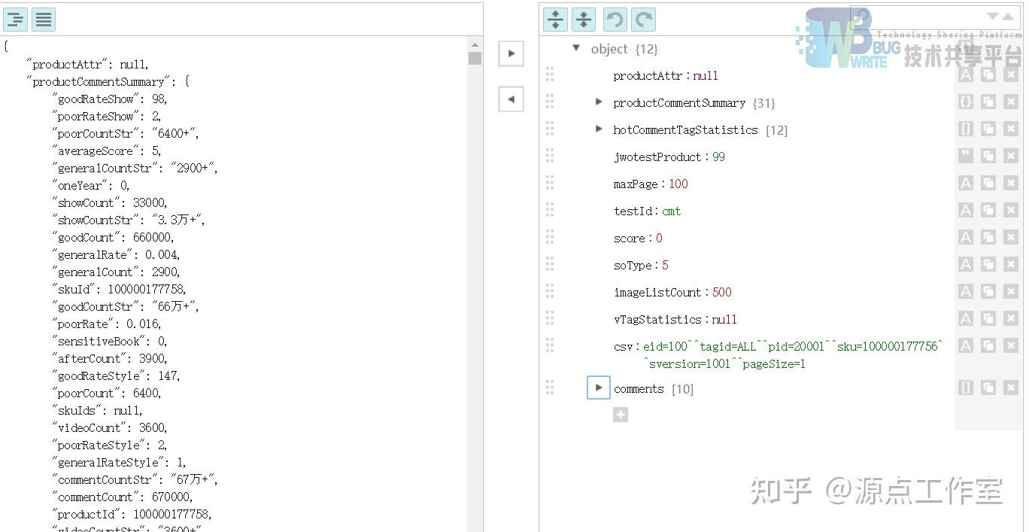Copy tree back to text with left arrow
1029x532 pixels.
coord(511,99)
